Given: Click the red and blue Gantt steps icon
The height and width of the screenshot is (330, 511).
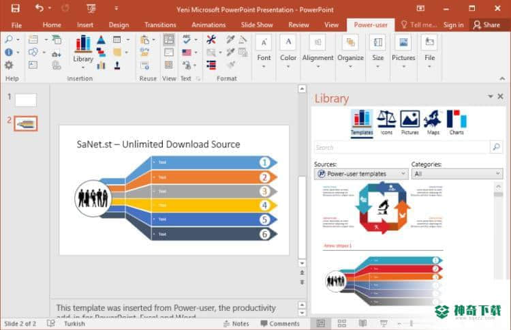Looking at the screenshot, I should click(x=102, y=52).
